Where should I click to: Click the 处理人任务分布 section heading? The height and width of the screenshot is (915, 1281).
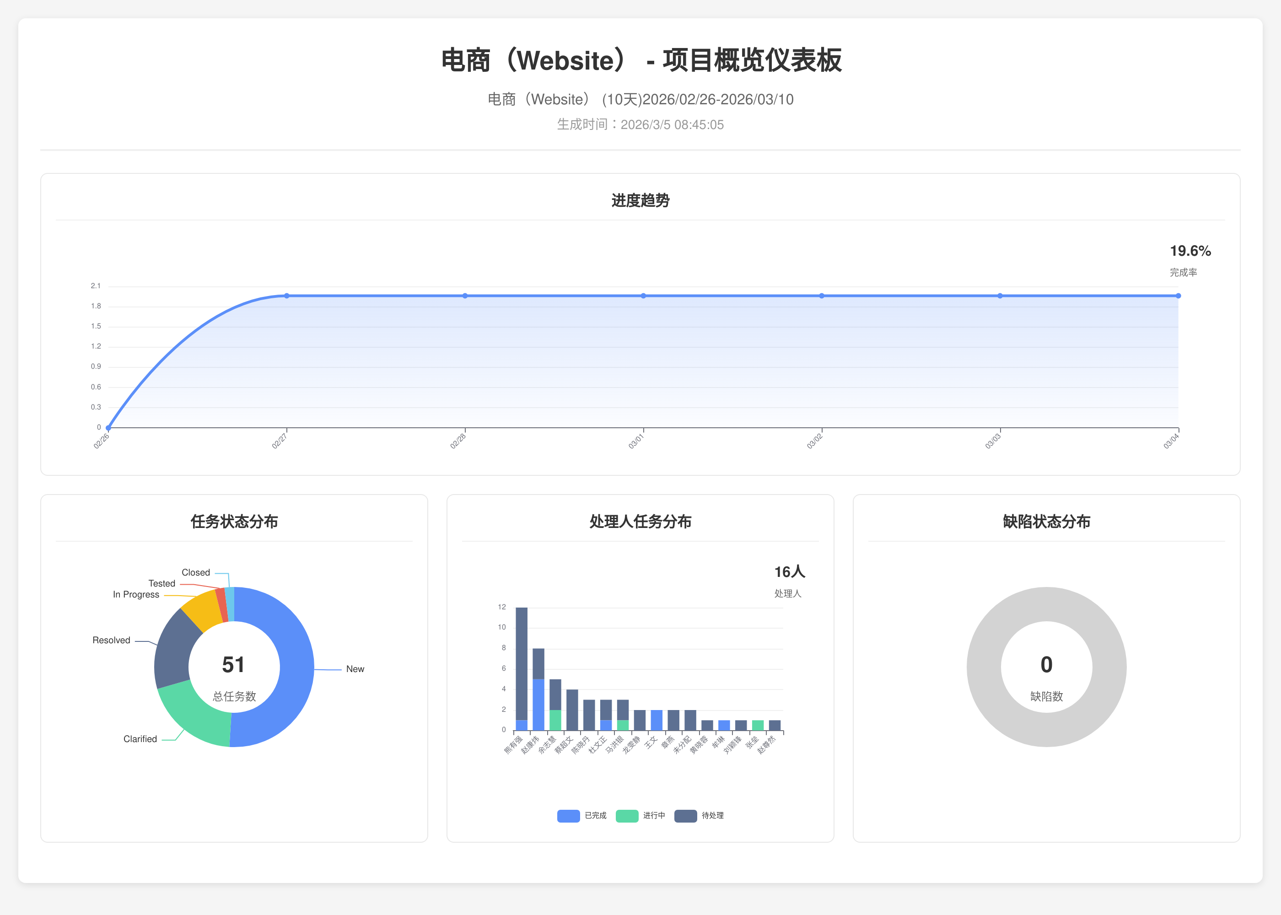[x=640, y=522]
